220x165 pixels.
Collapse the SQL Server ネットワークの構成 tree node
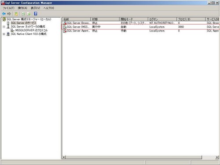tap(4, 27)
